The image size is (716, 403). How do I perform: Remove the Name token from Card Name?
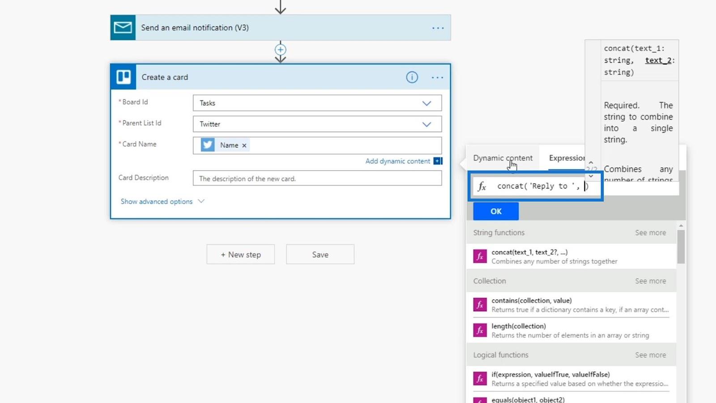(x=244, y=146)
